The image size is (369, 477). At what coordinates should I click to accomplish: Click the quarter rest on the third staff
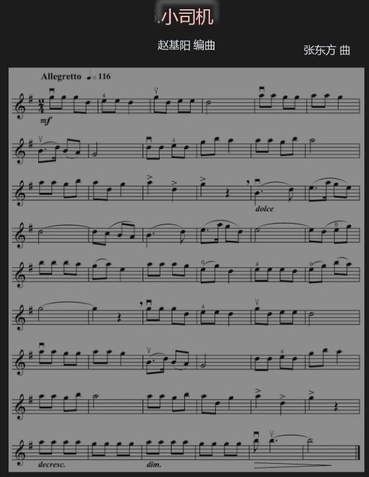[x=228, y=195]
